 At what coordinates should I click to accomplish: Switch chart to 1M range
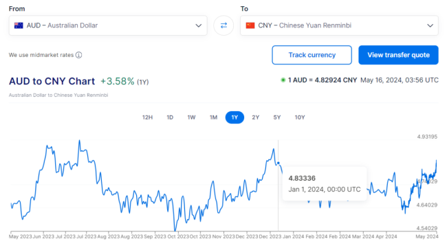[213, 117]
